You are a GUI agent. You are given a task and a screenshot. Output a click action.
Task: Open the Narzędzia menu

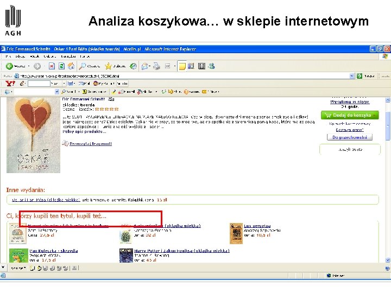68,56
